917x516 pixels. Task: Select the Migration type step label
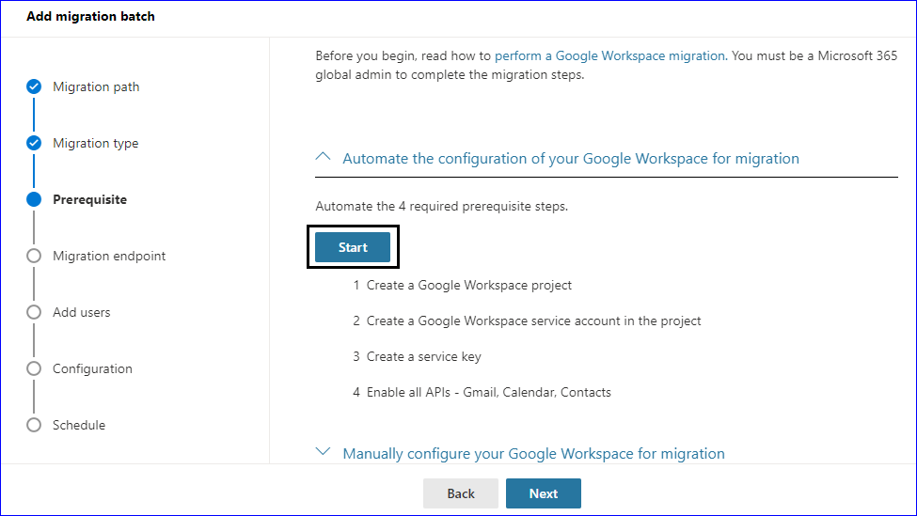click(95, 143)
